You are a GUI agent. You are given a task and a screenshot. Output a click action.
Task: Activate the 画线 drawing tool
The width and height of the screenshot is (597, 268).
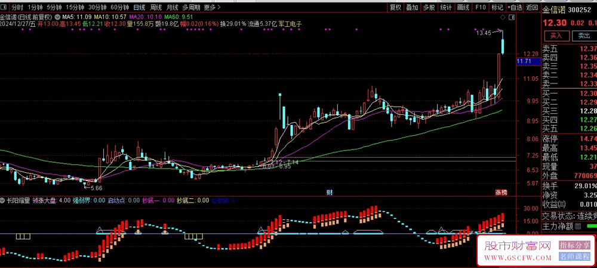tap(463, 7)
